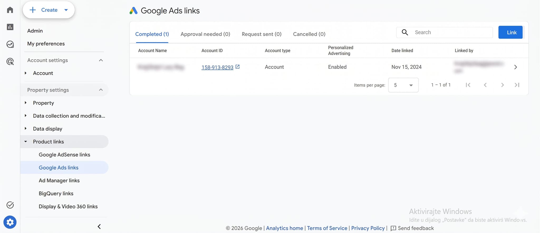540x233 pixels.
Task: Click the Account ID column header
Action: pyautogui.click(x=212, y=50)
